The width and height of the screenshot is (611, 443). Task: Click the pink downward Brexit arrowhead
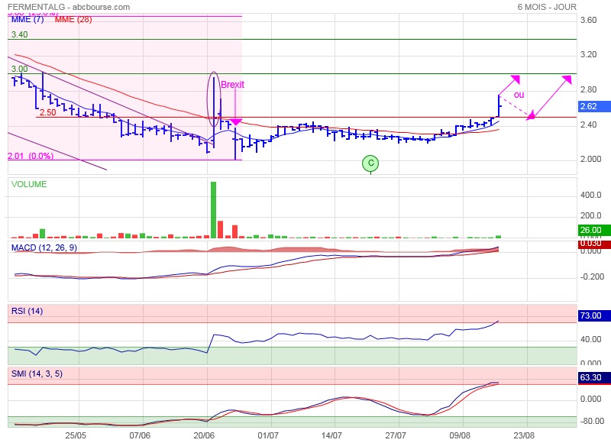[x=235, y=121]
